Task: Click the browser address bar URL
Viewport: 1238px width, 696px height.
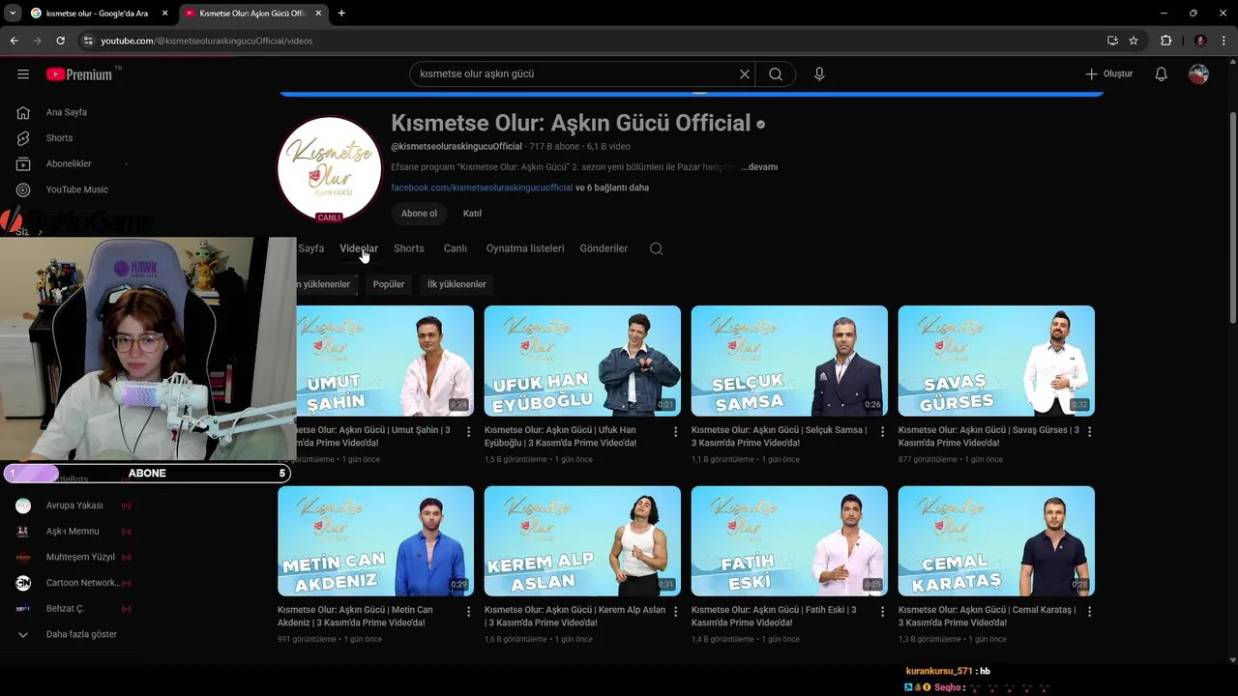Action: click(207, 41)
